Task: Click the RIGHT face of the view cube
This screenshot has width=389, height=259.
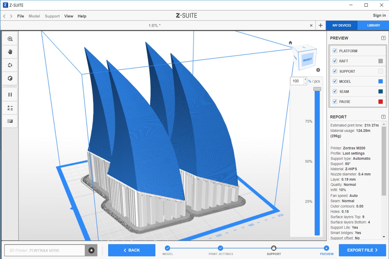Action: point(308,59)
